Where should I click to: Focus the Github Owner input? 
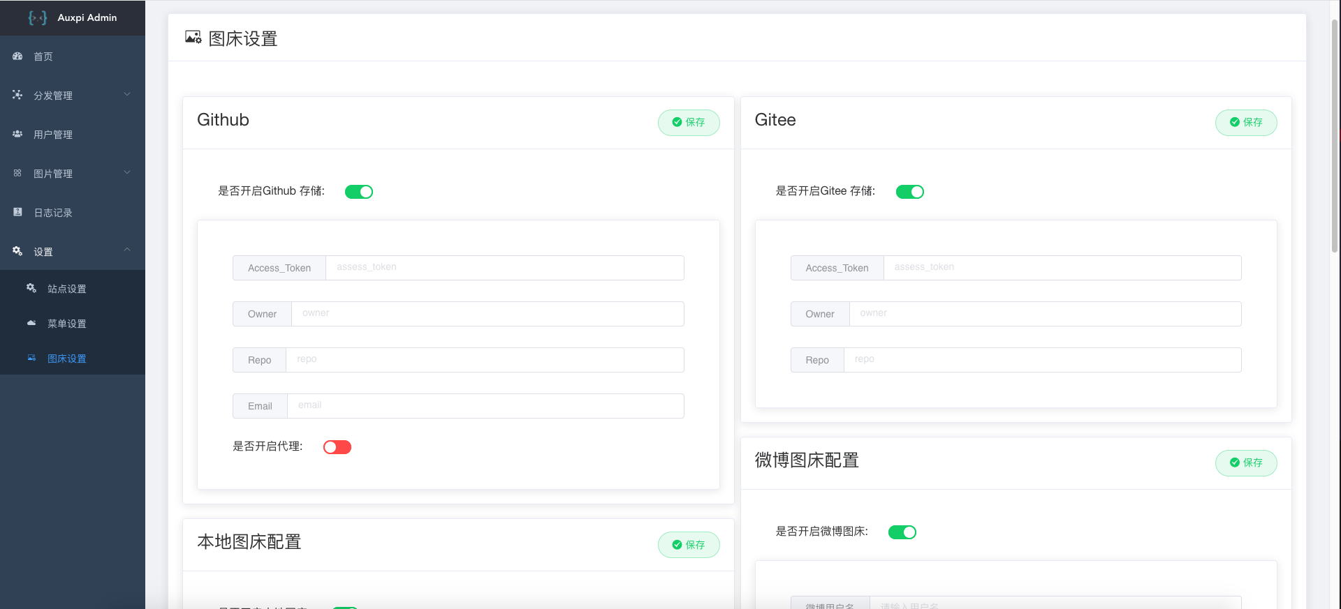488,314
